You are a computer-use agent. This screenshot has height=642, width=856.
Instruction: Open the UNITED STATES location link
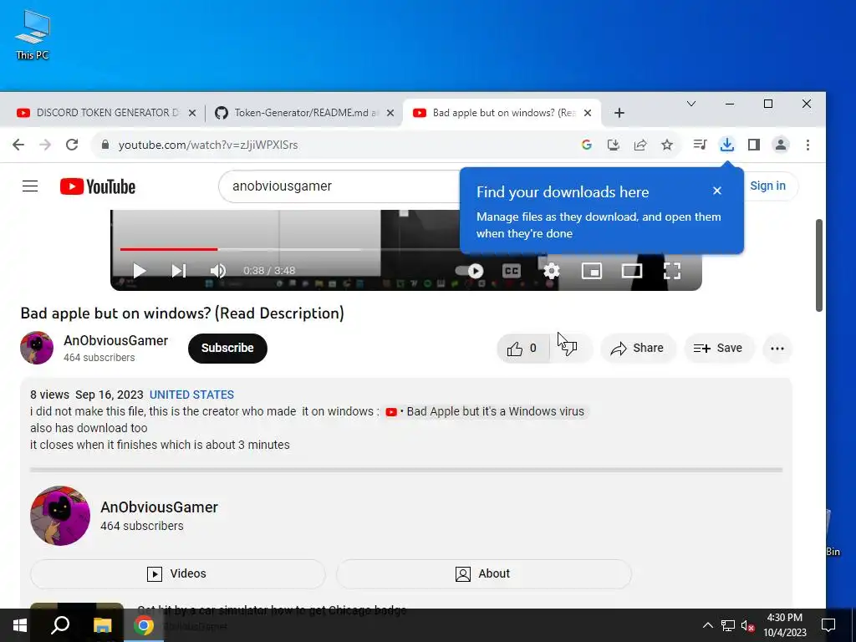[x=191, y=395]
